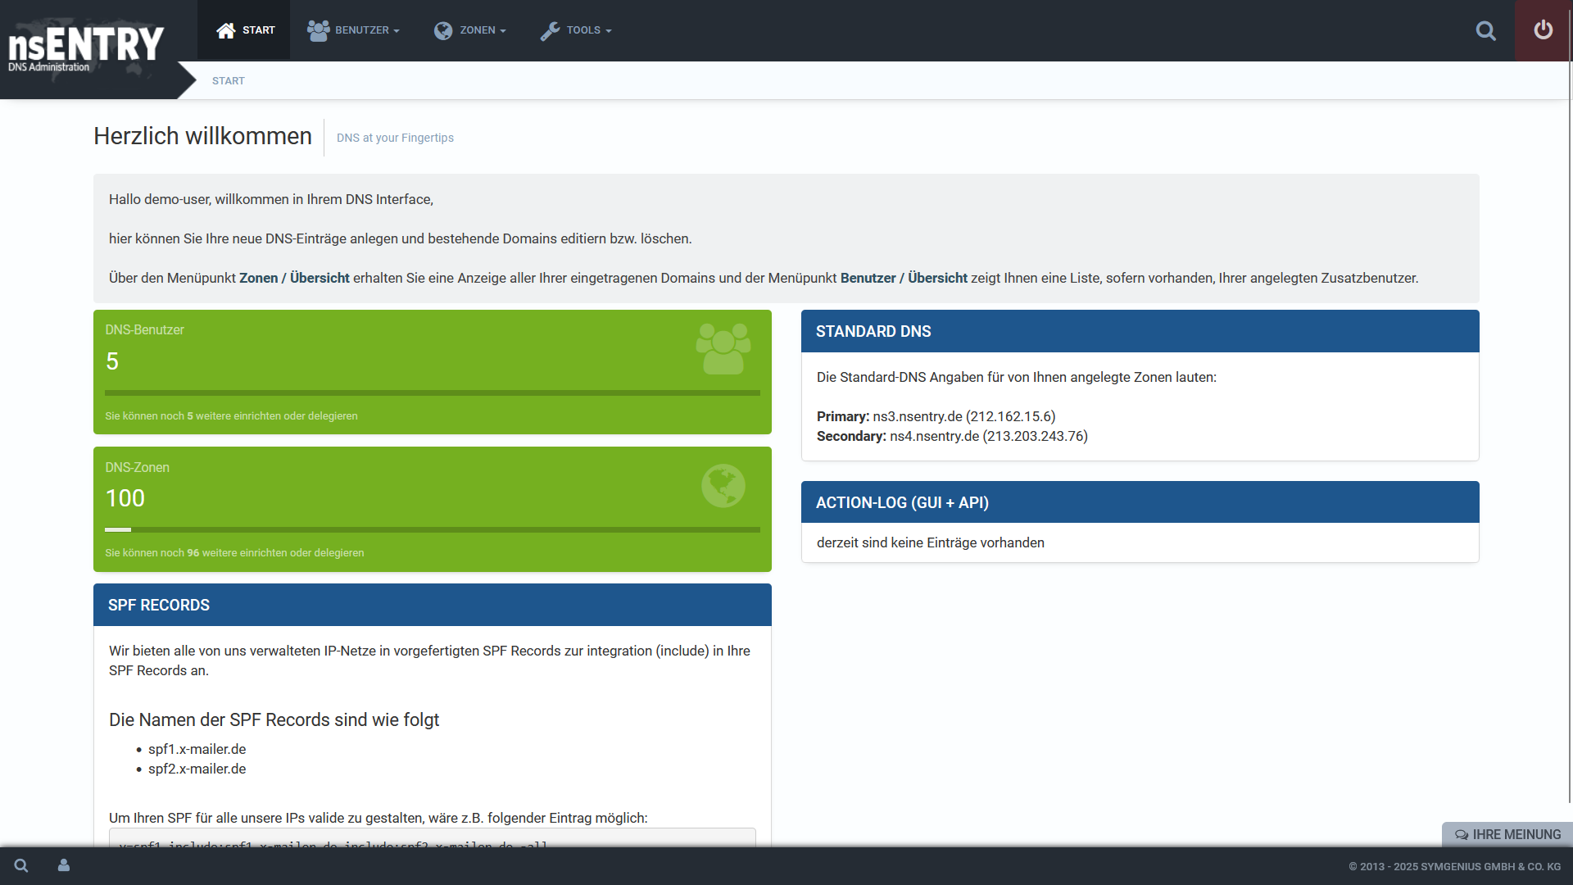Click the power logout icon
Image resolution: width=1573 pixels, height=885 pixels.
pyautogui.click(x=1543, y=30)
